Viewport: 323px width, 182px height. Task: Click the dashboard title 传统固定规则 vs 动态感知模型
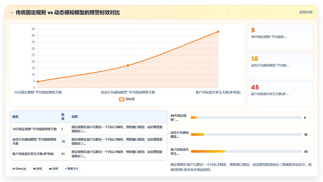coord(68,12)
